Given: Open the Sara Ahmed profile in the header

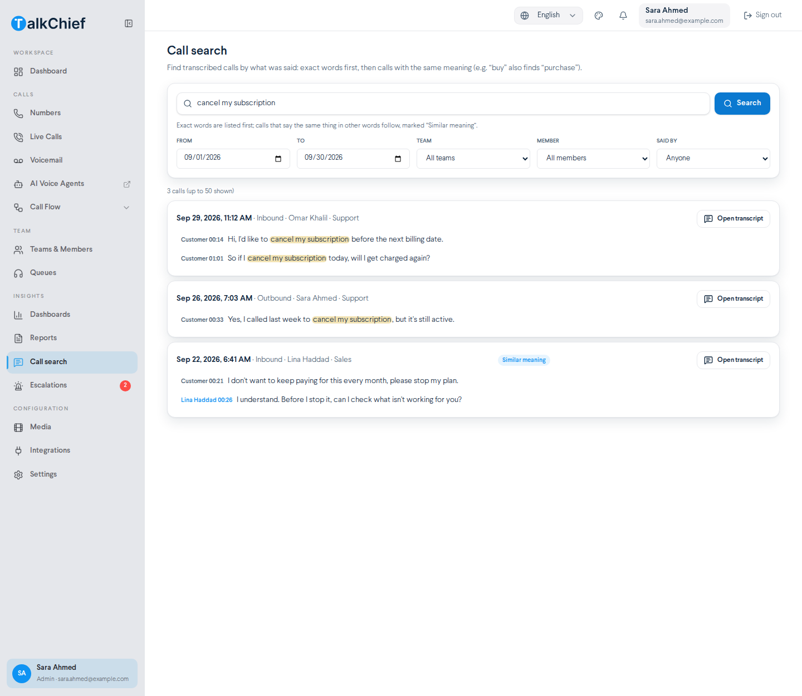Looking at the screenshot, I should pos(684,16).
